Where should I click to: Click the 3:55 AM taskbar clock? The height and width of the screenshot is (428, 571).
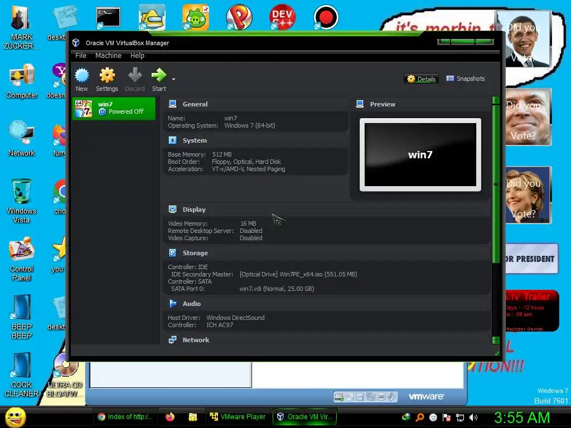(521, 417)
